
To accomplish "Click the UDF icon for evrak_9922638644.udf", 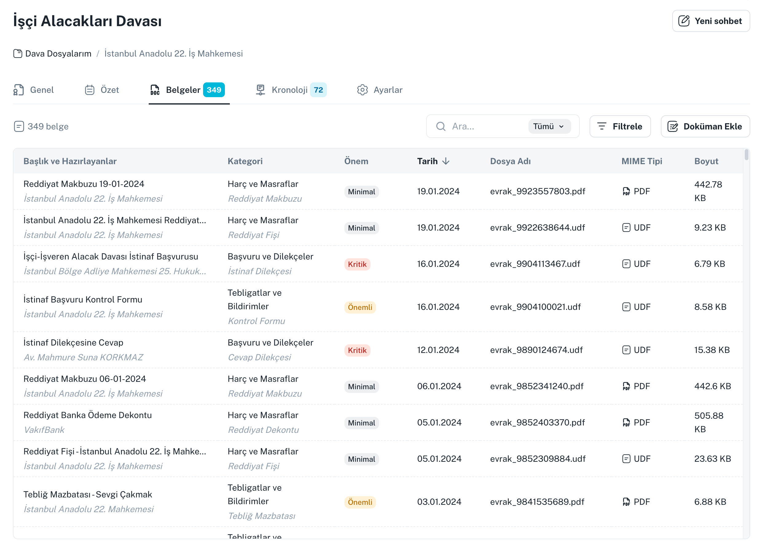I will click(626, 228).
